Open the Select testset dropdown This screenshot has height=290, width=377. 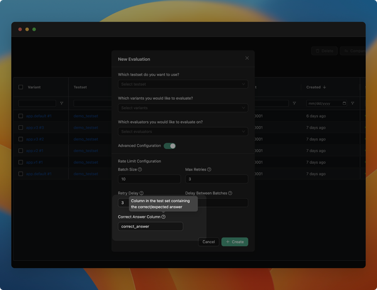point(182,84)
